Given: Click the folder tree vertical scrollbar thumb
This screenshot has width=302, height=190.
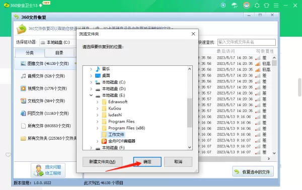Looking at the screenshot, I should (190, 113).
